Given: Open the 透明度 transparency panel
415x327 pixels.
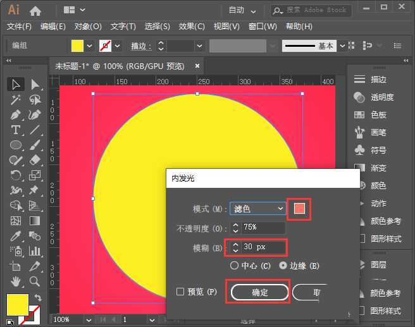Looking at the screenshot, I should [381, 97].
